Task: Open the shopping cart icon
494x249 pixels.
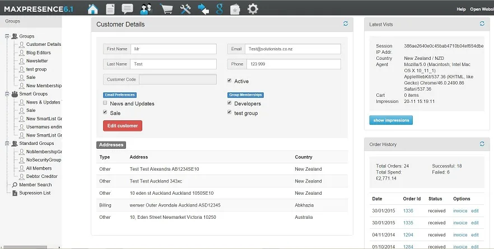Action: (x=166, y=9)
